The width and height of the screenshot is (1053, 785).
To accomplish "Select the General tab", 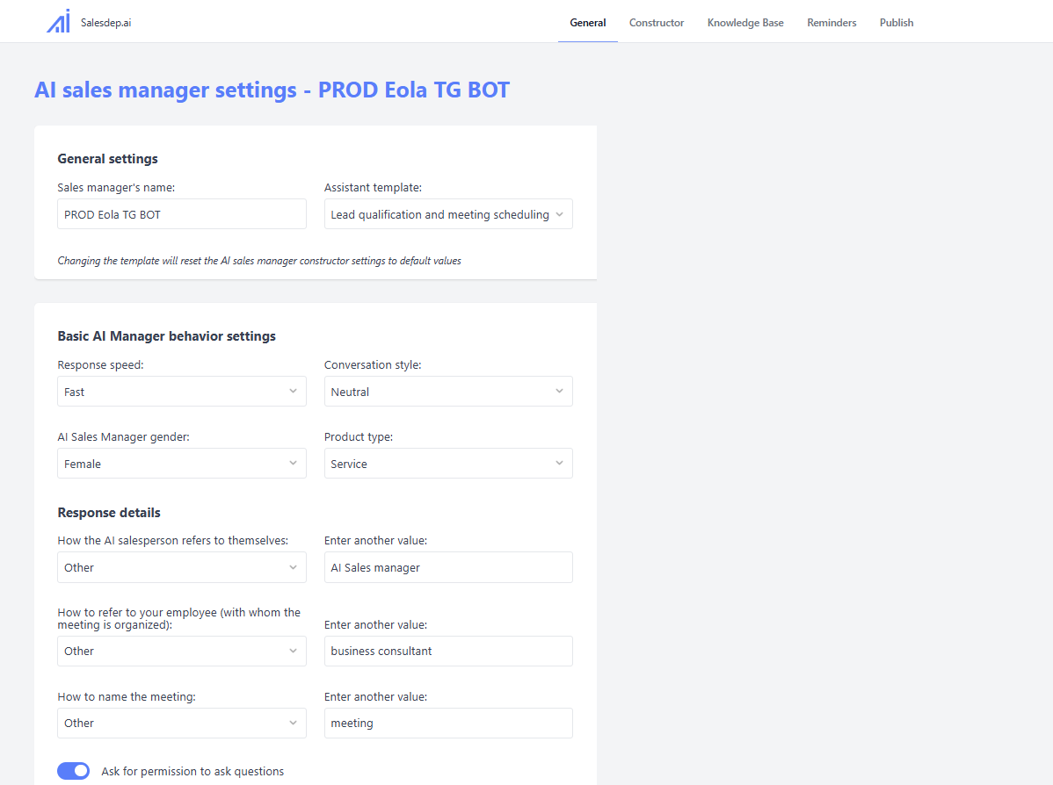I will [587, 23].
